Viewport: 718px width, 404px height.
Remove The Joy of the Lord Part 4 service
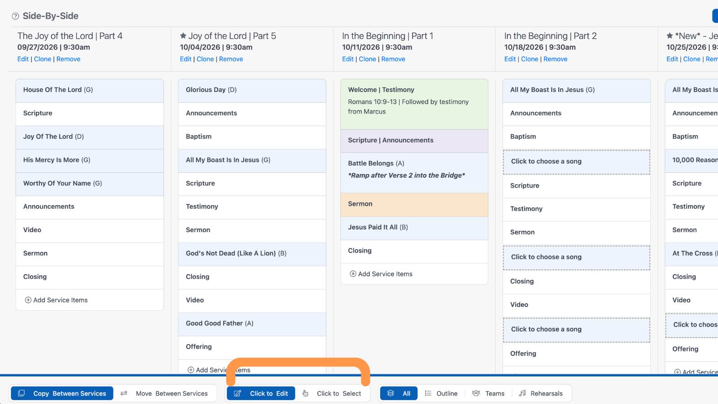(68, 59)
